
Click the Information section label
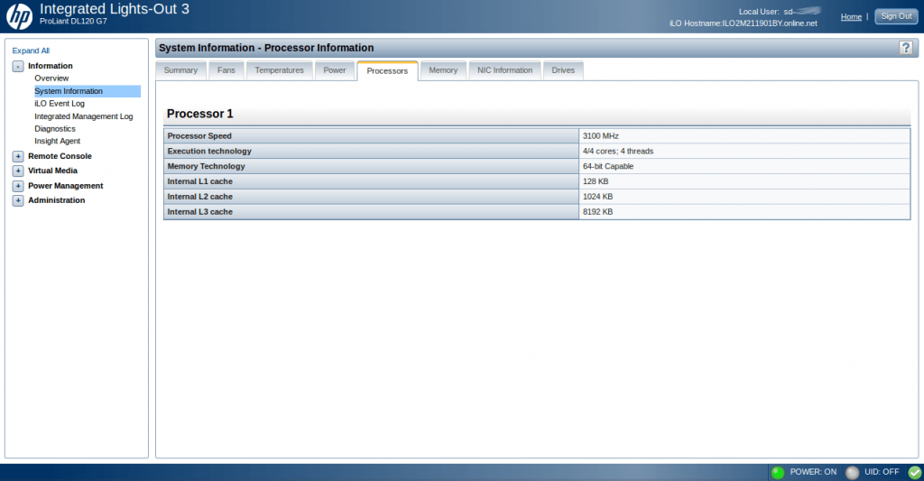(51, 66)
